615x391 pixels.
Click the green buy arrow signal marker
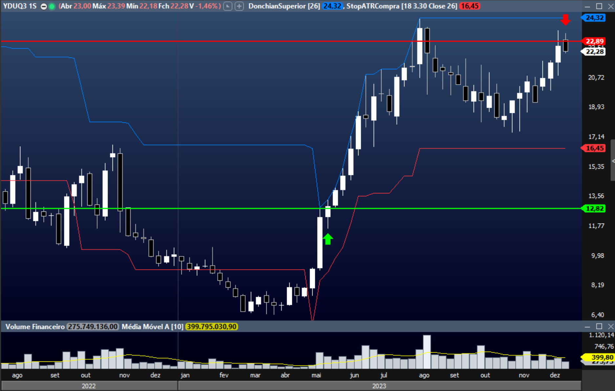coord(328,239)
